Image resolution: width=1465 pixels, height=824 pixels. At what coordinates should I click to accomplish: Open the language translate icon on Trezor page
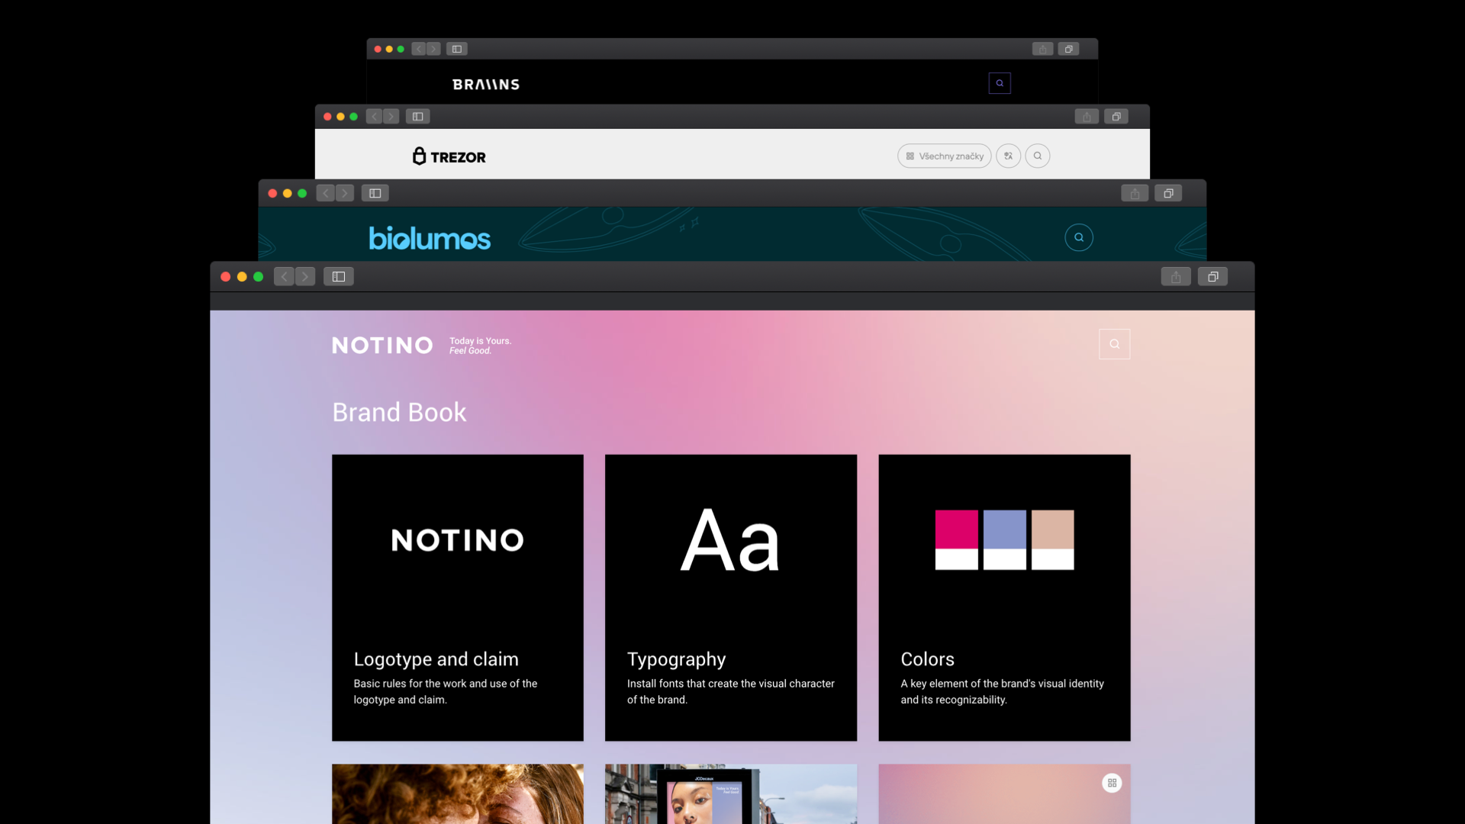(1009, 156)
